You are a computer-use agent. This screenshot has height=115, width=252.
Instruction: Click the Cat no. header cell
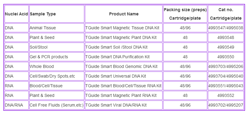click(226, 14)
